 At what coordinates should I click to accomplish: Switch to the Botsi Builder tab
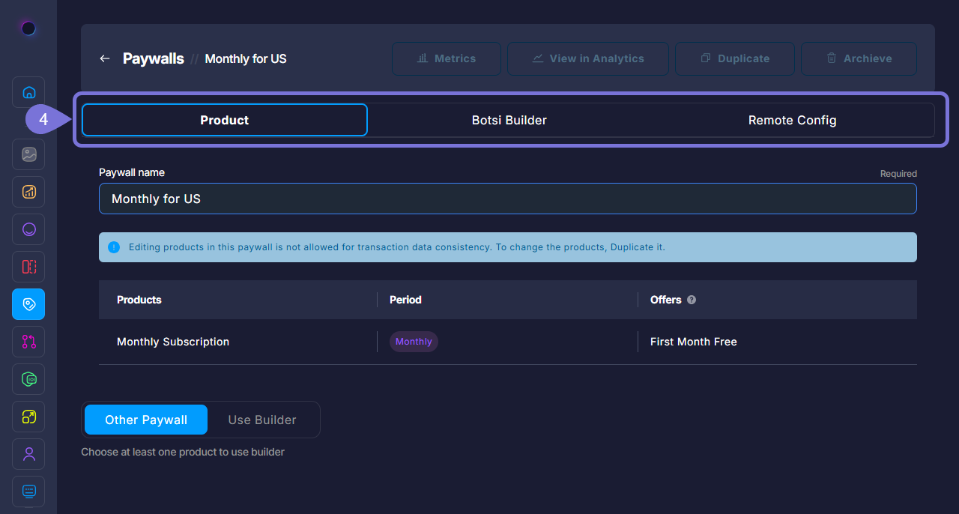509,120
